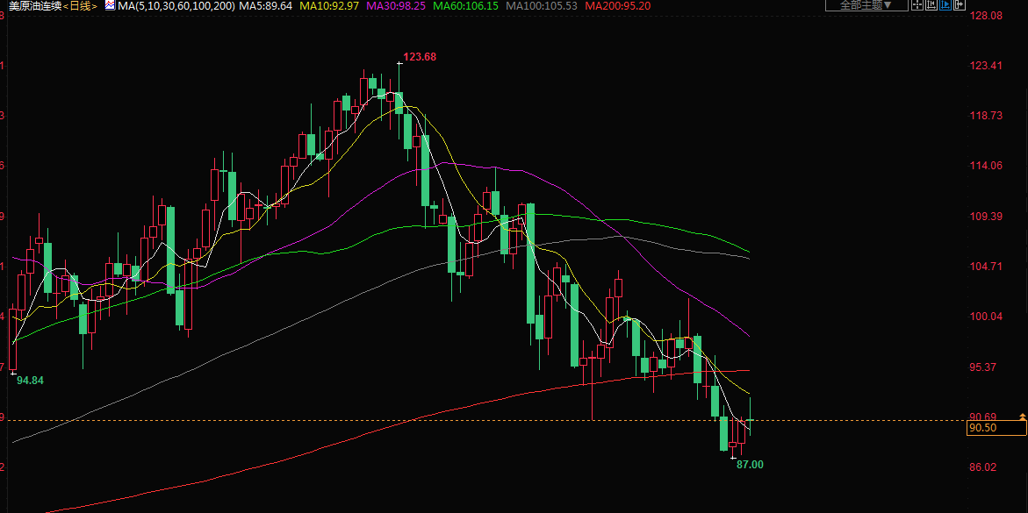Screen dimensions: 1028x513
Task: Click the 90.50 current price box
Action: (996, 428)
